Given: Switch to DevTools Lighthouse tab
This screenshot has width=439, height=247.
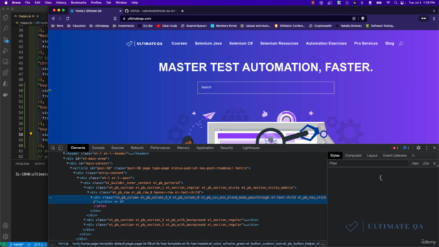Looking at the screenshot, I should pos(251,148).
